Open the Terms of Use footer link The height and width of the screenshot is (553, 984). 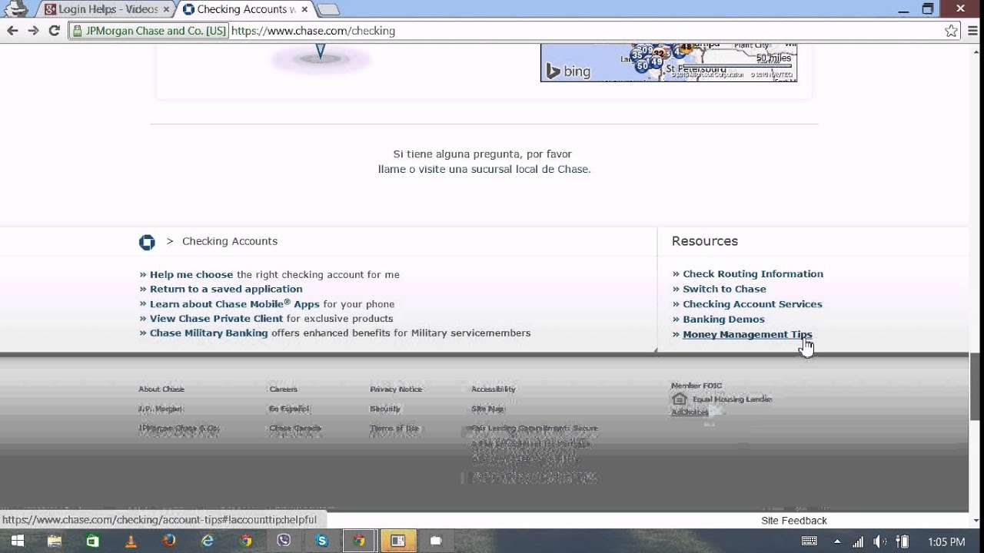pos(394,429)
